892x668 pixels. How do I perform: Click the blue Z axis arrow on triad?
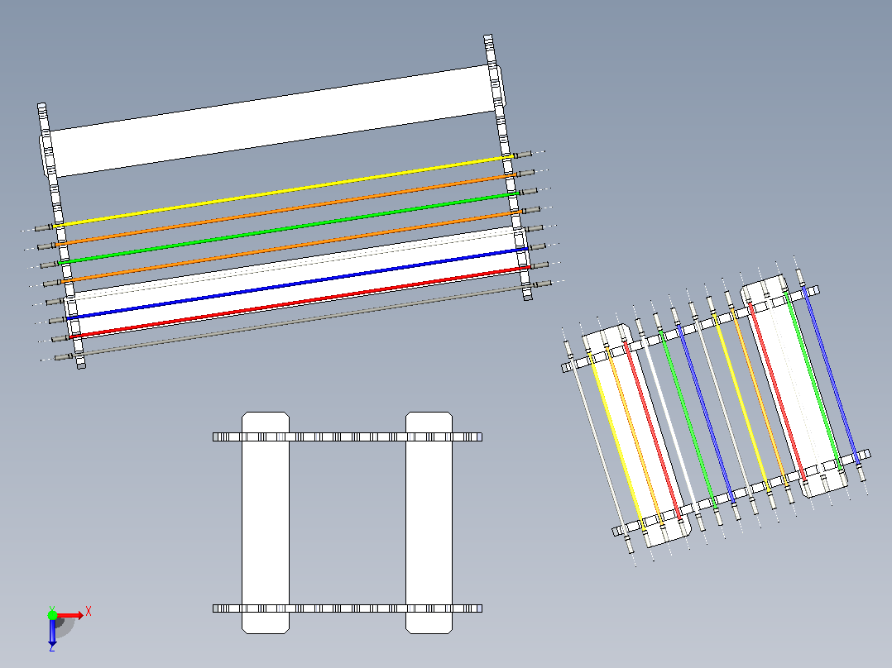(x=52, y=632)
